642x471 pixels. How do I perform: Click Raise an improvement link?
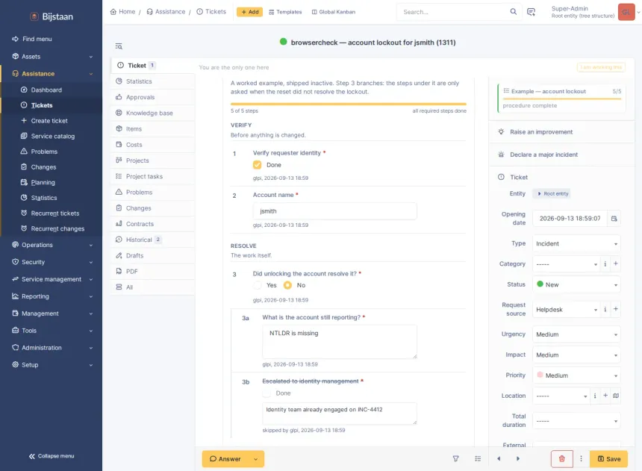pyautogui.click(x=541, y=132)
